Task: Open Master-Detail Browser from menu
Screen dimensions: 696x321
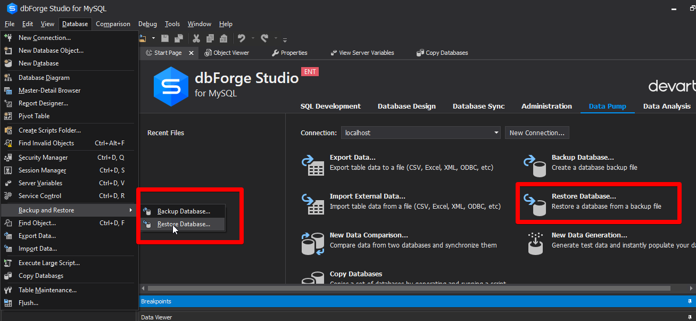Action: pyautogui.click(x=69, y=90)
